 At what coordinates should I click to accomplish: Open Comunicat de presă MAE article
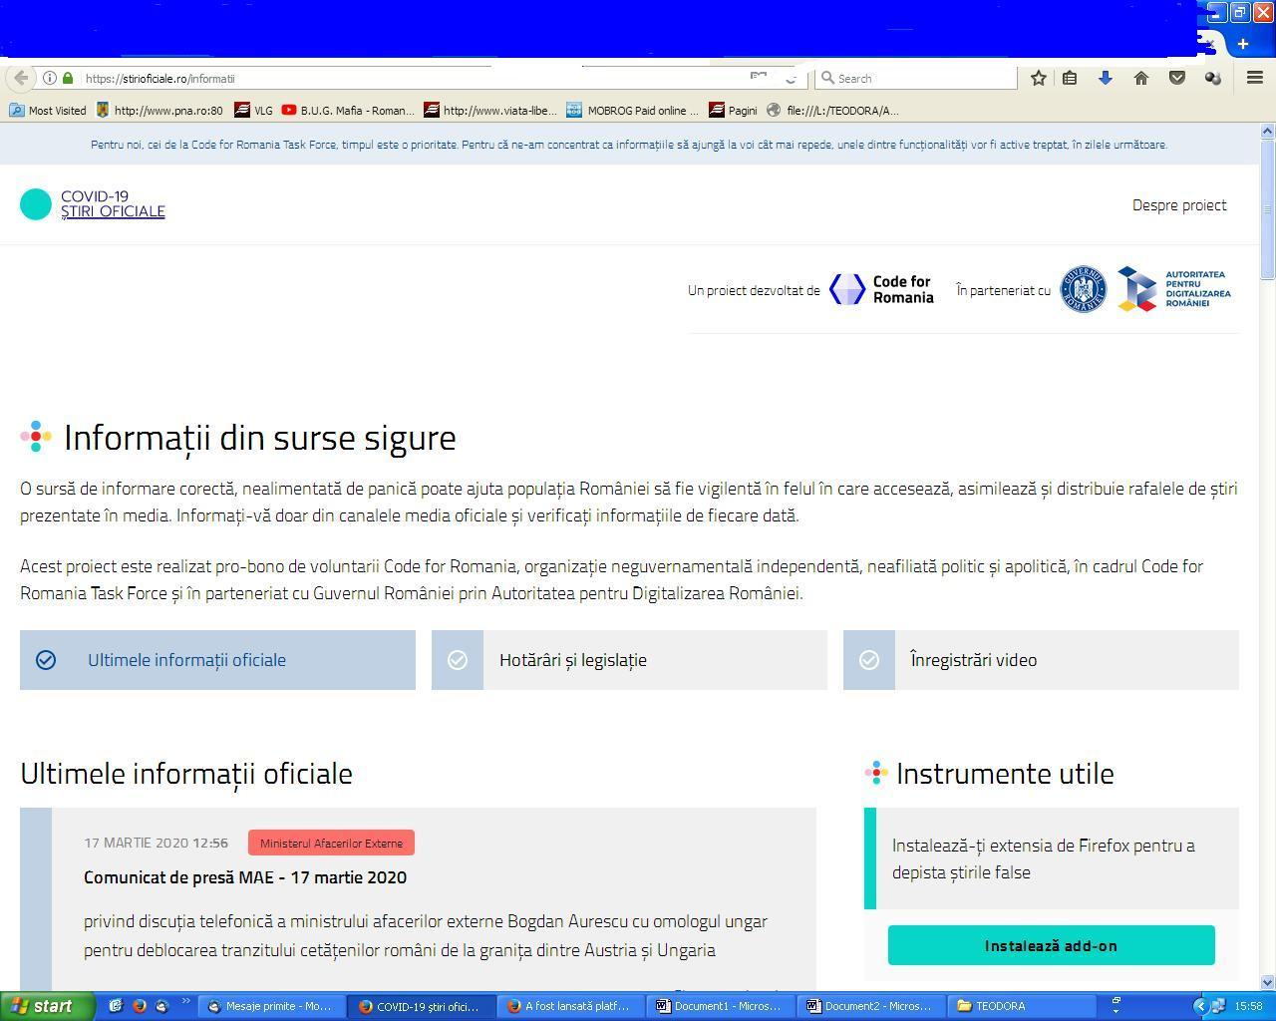245,877
